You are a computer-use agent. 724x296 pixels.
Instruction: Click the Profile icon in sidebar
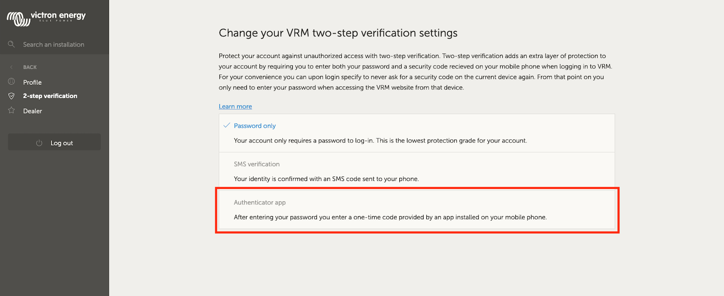click(12, 82)
